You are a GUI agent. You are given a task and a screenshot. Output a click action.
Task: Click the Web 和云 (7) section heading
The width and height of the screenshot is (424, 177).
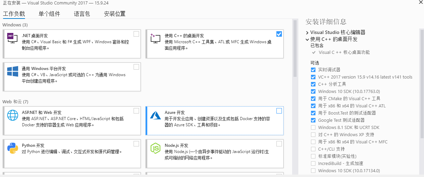[15, 102]
